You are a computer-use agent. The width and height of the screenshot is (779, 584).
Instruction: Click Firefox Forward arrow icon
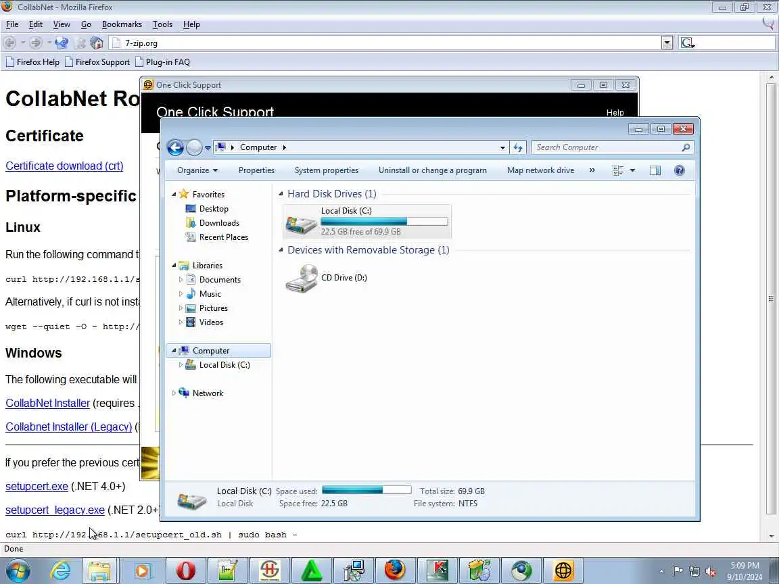(x=35, y=43)
